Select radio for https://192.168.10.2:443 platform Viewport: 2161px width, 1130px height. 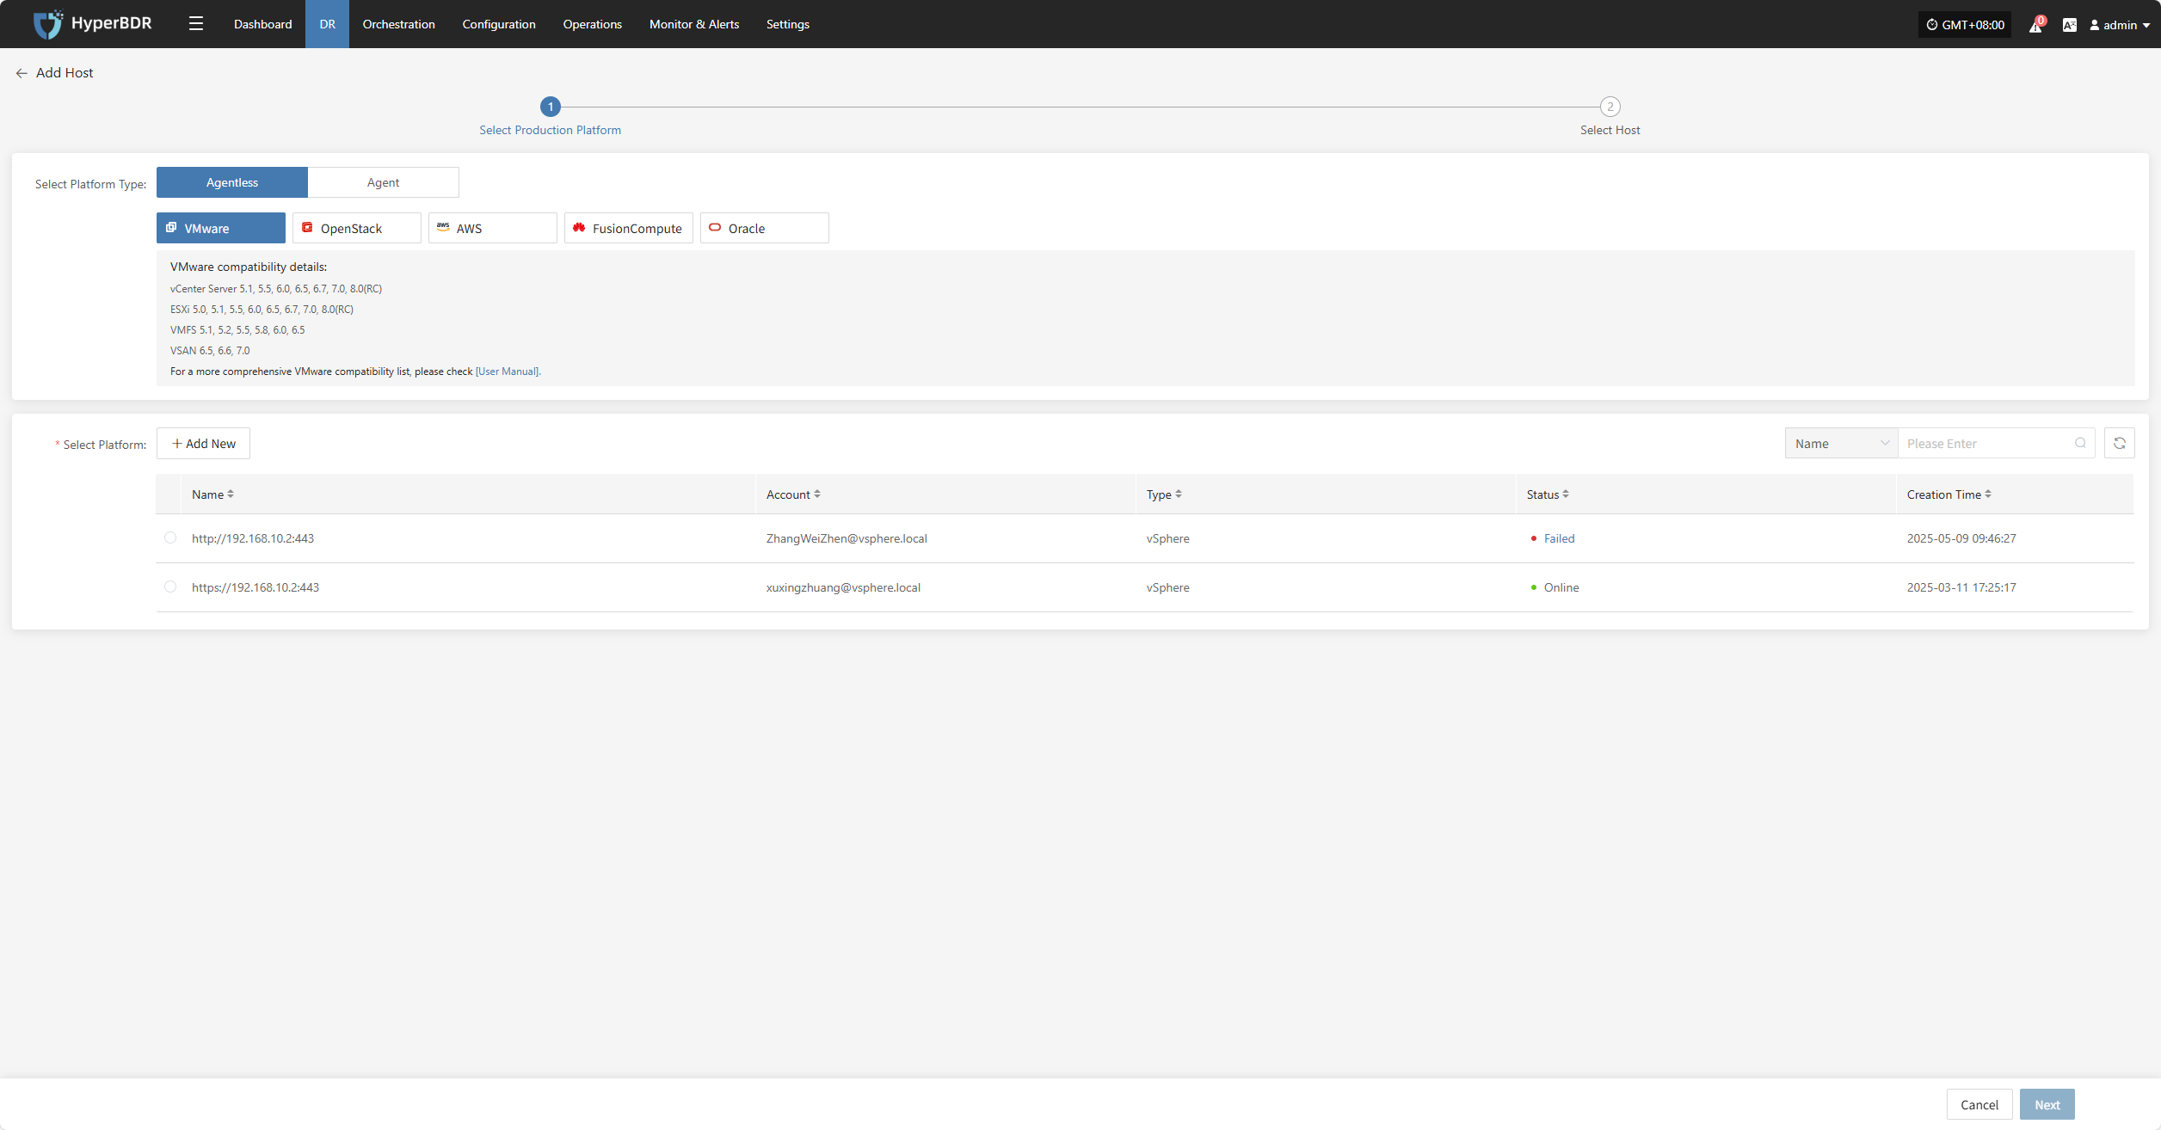170,587
